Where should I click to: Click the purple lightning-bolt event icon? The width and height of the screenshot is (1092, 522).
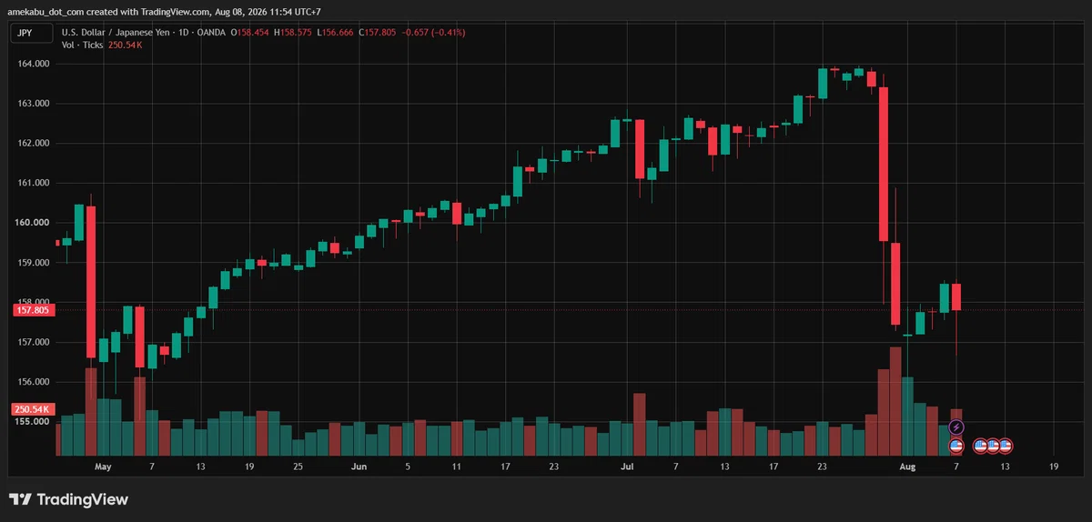click(x=956, y=427)
